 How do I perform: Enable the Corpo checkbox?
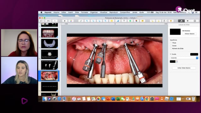(171, 46)
